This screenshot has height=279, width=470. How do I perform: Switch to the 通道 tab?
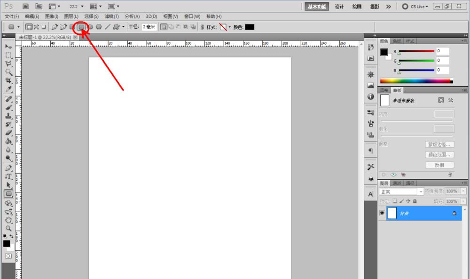coord(397,183)
